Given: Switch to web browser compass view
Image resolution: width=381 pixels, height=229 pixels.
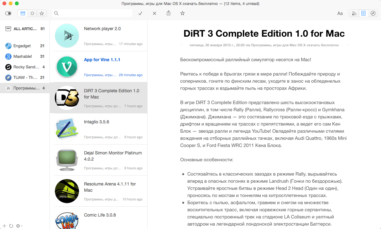Looking at the screenshot, I should [373, 13].
